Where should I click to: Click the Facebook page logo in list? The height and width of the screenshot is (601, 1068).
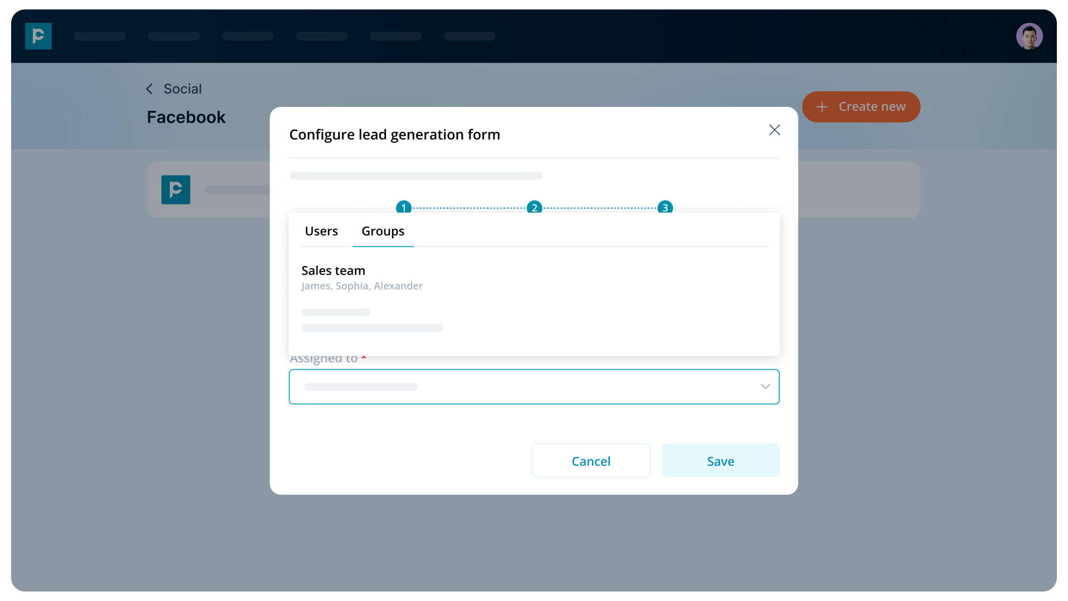point(176,190)
